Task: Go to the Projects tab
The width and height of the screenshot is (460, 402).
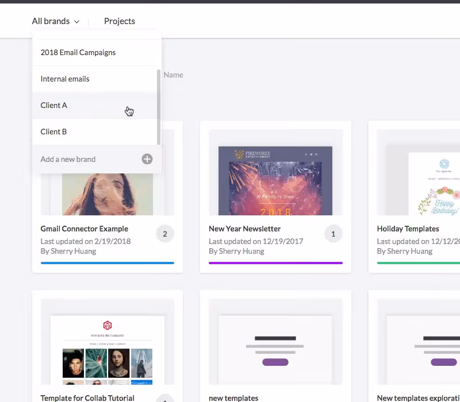Action: pos(120,21)
